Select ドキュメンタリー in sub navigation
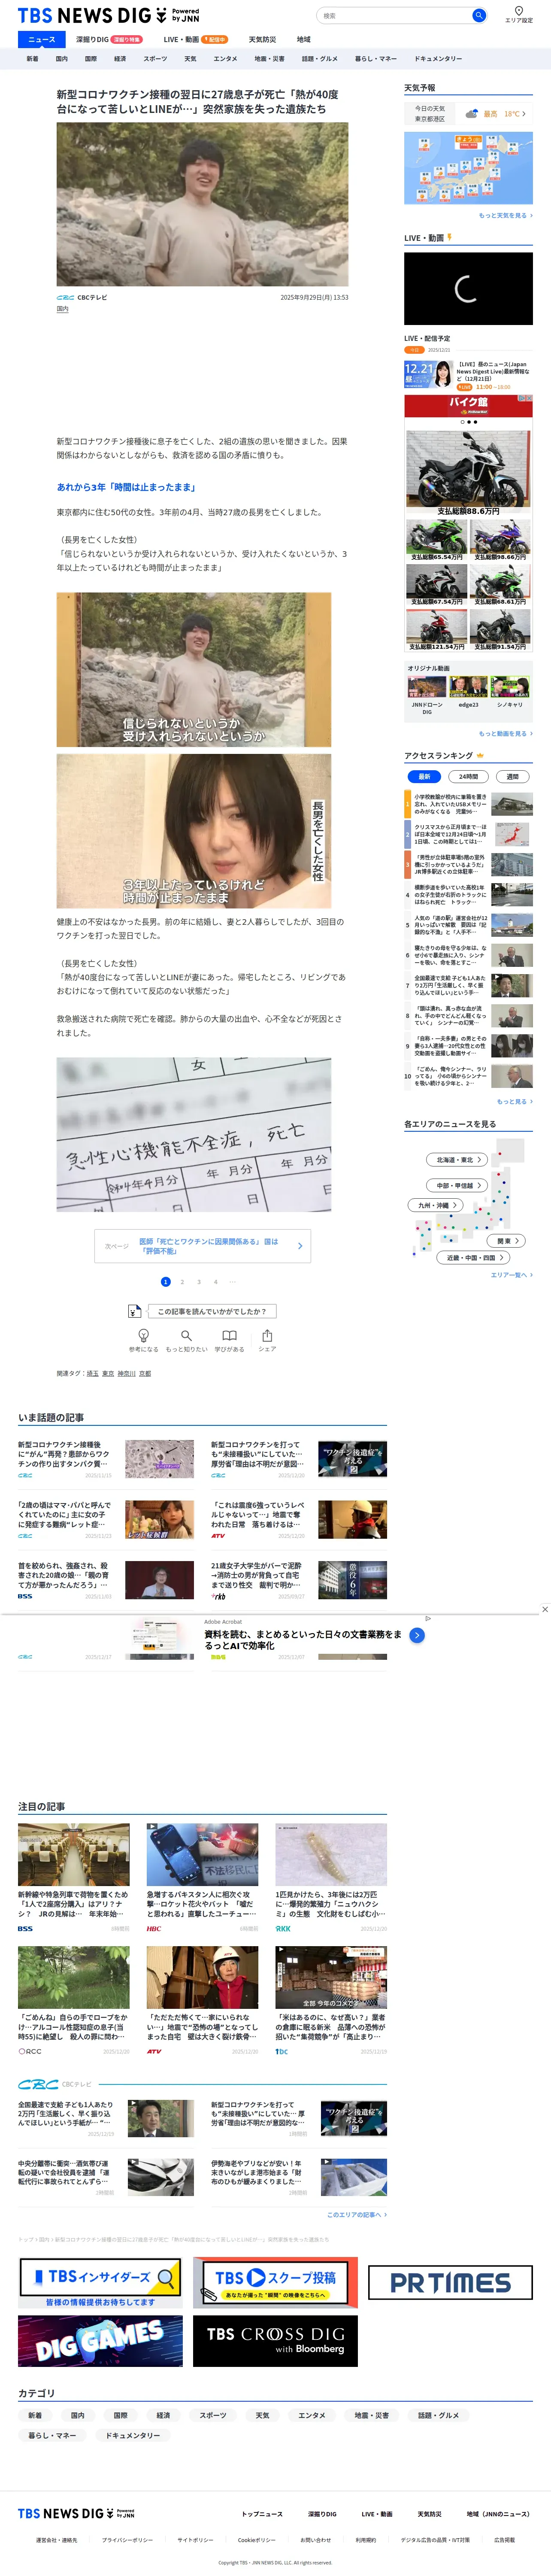This screenshot has height=2576, width=551. click(438, 59)
